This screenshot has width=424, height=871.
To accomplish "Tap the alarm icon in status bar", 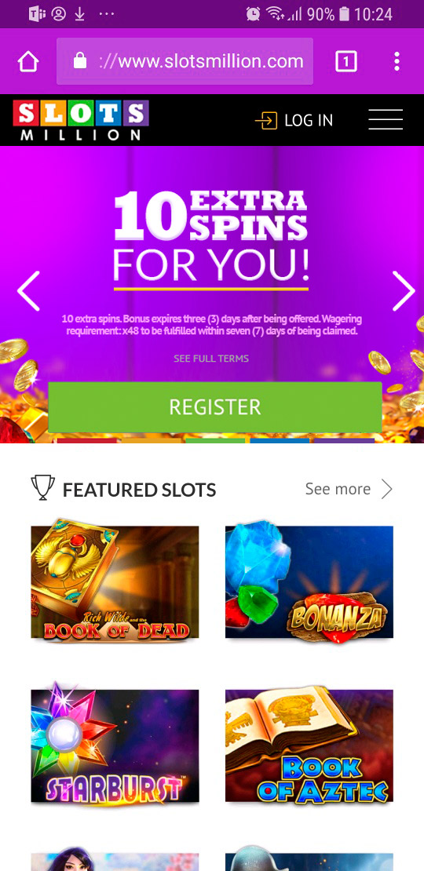I will (254, 14).
